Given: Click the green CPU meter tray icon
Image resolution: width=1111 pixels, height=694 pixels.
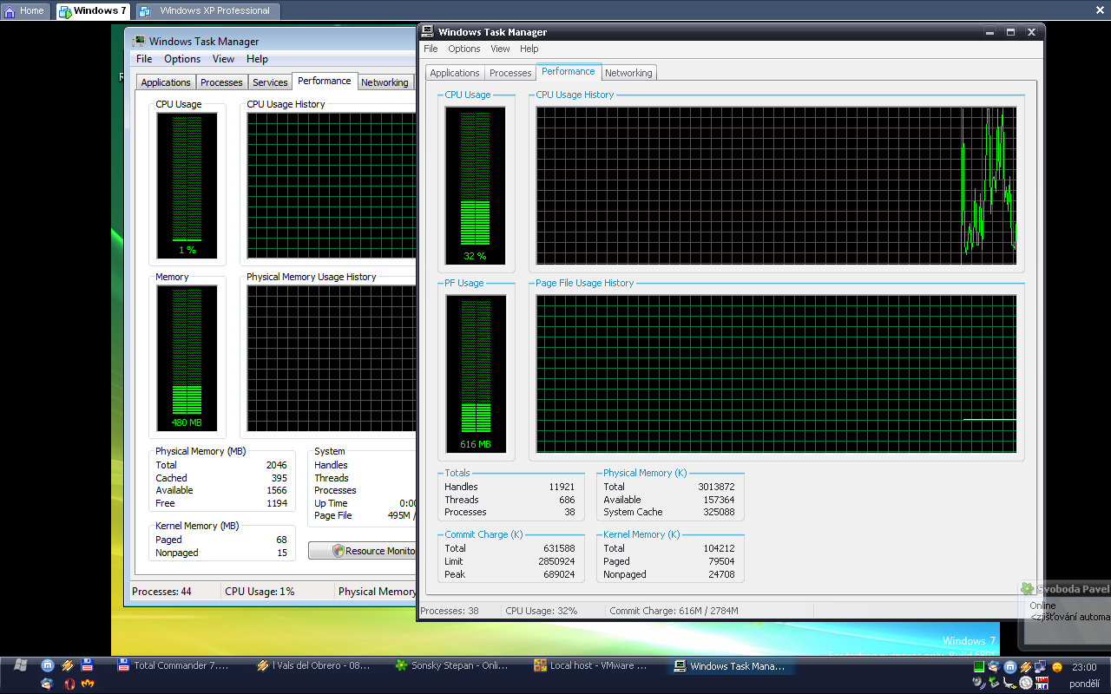Looking at the screenshot, I should (979, 666).
